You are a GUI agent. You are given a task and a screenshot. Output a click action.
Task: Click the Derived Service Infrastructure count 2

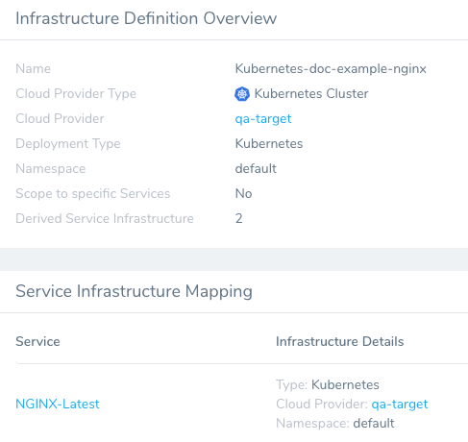[x=239, y=218]
